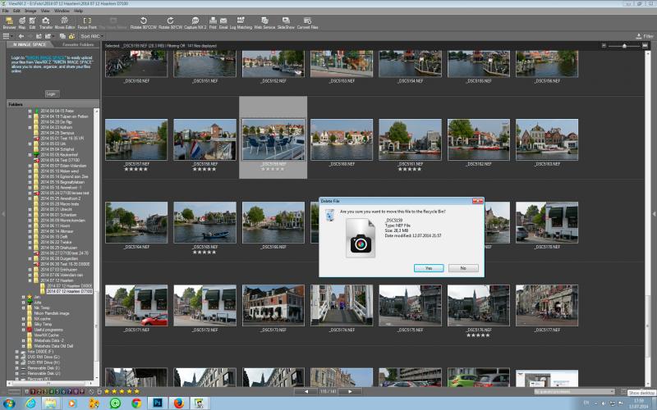The width and height of the screenshot is (657, 410).
Task: Set rating to five stars in bottom bar
Action: tap(136, 392)
